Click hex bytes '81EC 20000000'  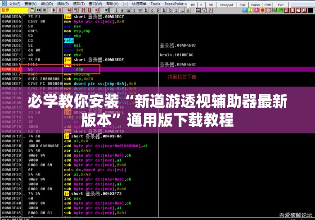click(44, 79)
